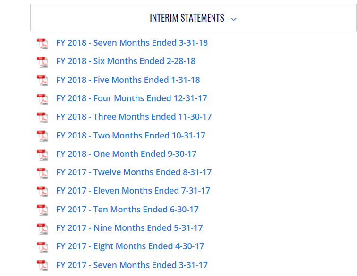Toggle the Interim Statements section header
357x276 pixels.
pos(187,18)
